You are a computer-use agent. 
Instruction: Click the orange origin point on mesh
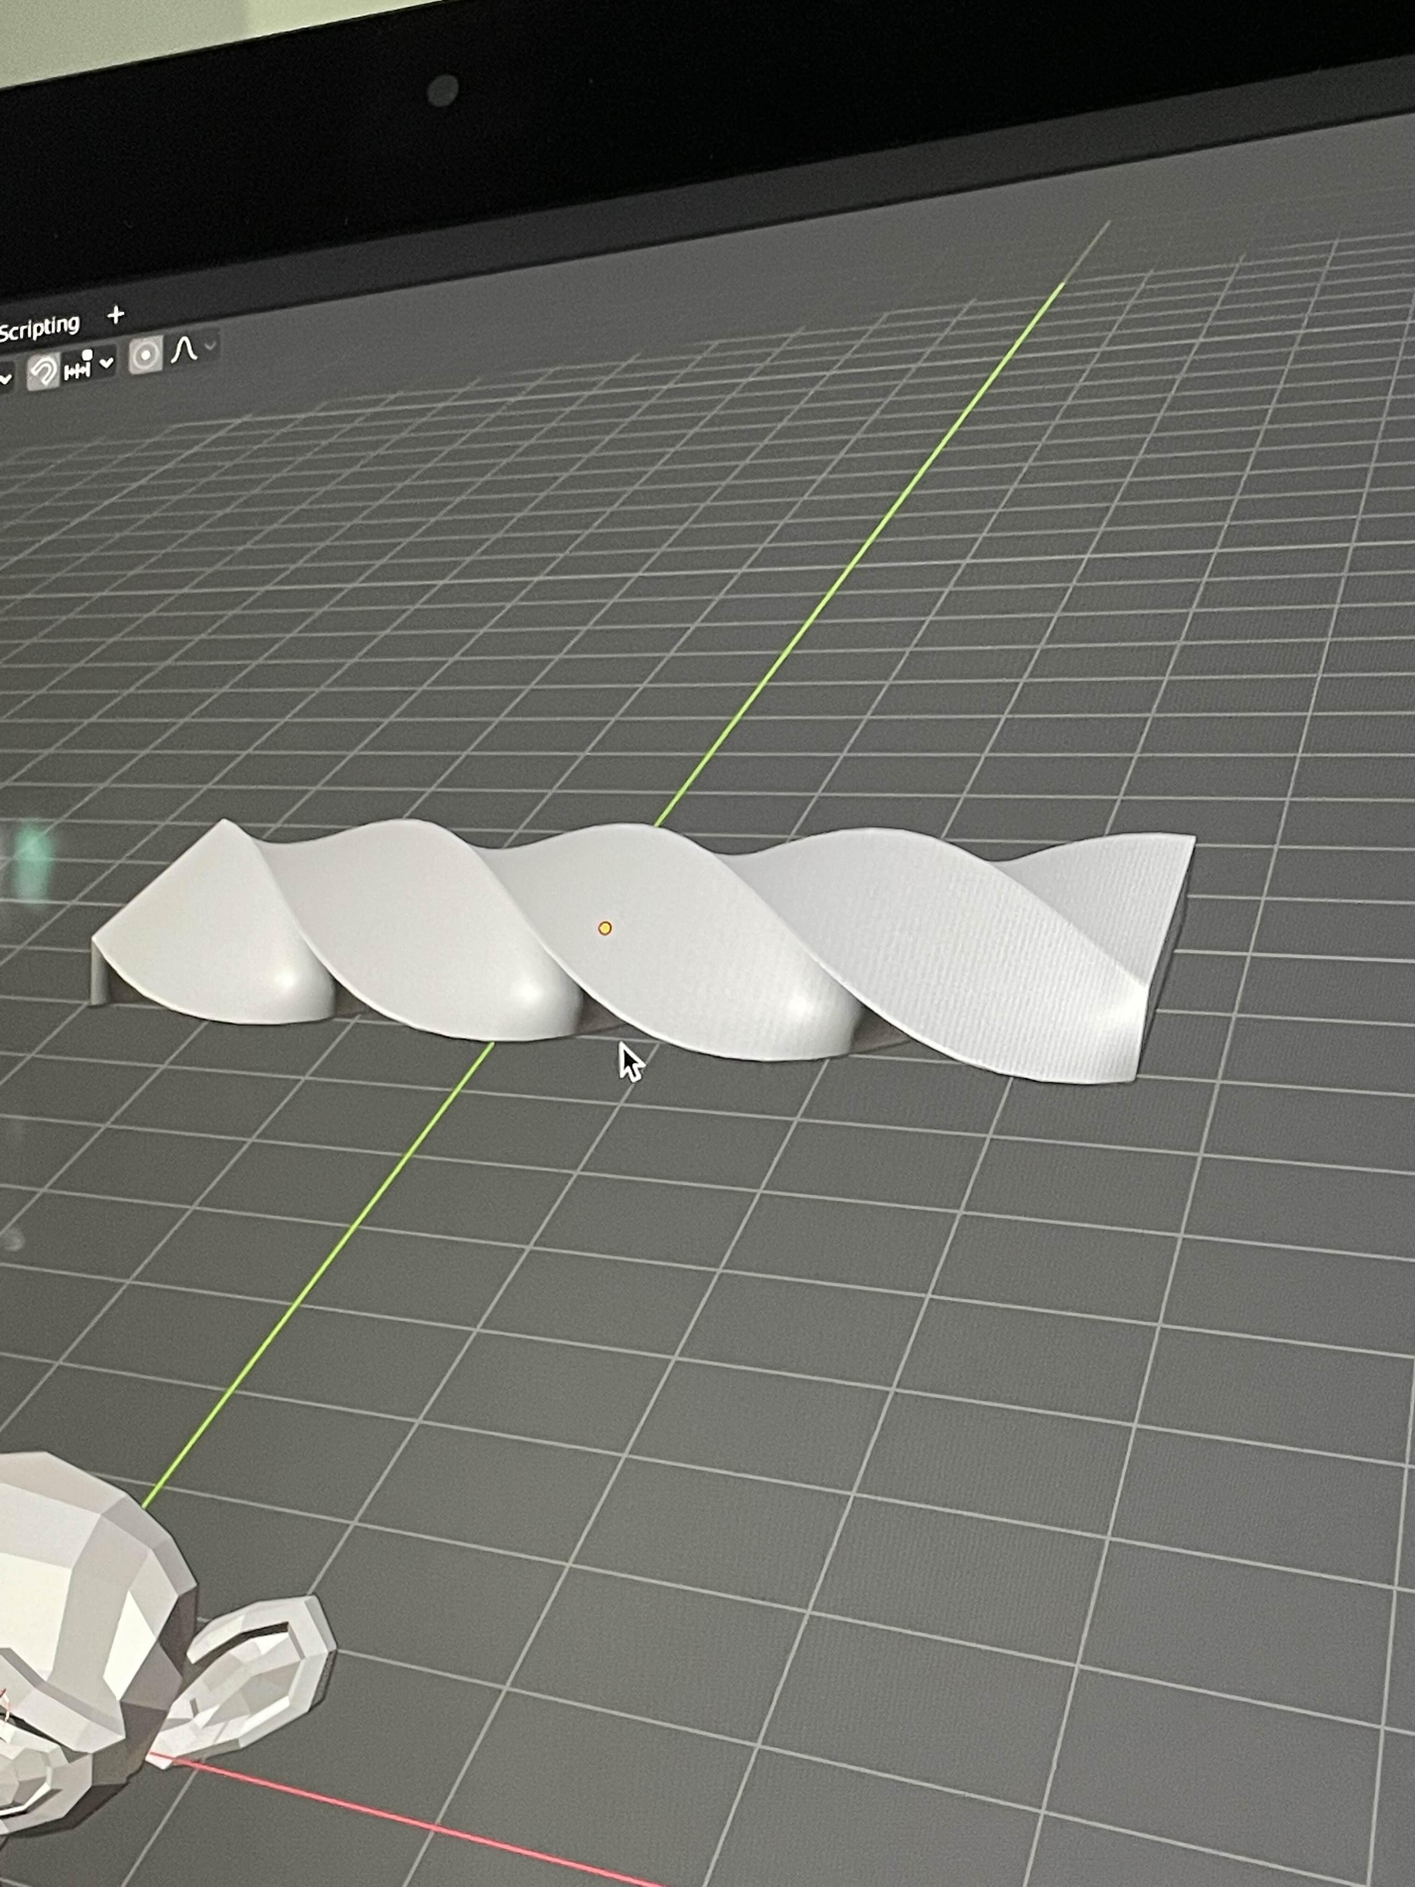tap(605, 927)
